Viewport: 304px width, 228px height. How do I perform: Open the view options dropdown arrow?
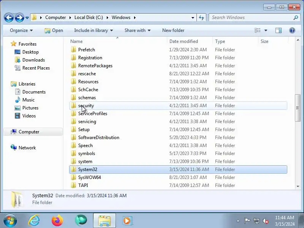266,30
